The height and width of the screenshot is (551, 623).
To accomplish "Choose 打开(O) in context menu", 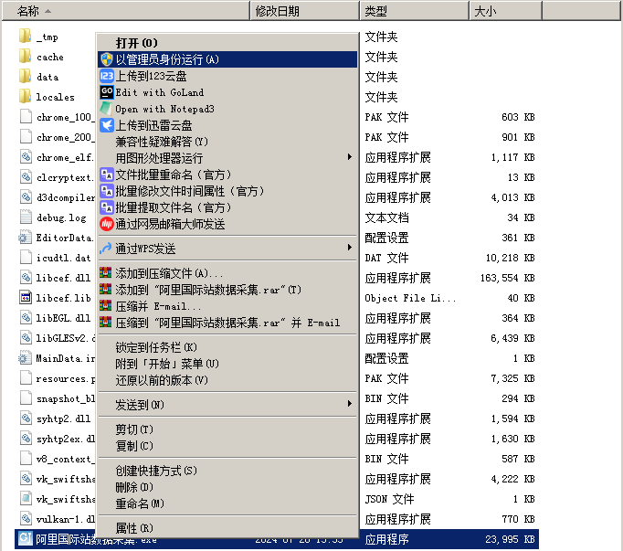I will [227, 43].
